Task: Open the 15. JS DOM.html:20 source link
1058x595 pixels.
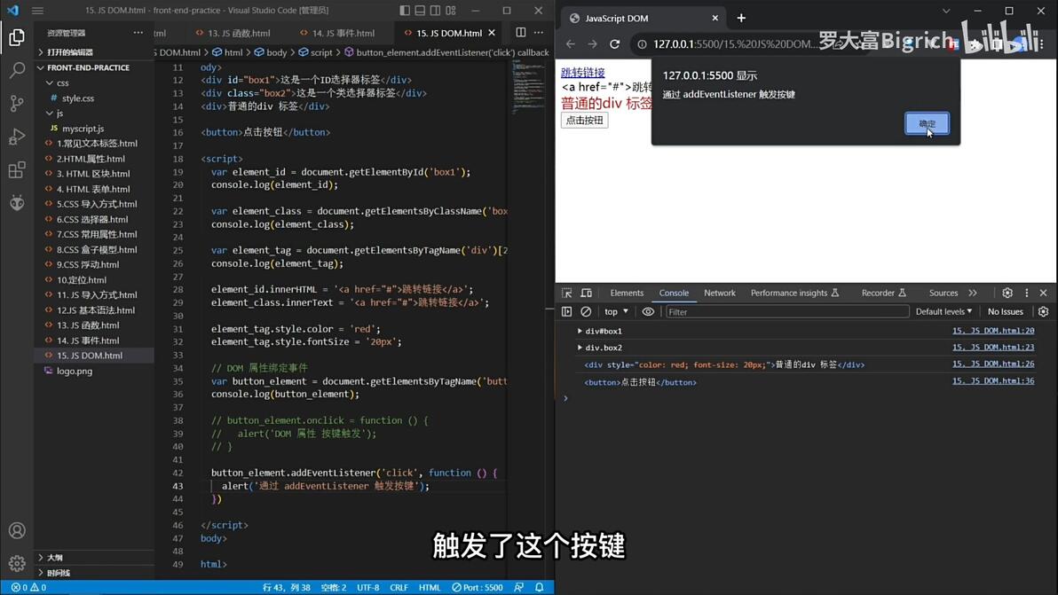Action: pos(993,331)
